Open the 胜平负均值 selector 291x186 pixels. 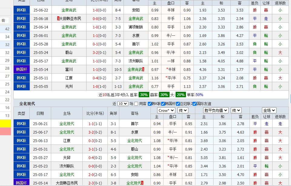pyautogui.click(x=215, y=111)
